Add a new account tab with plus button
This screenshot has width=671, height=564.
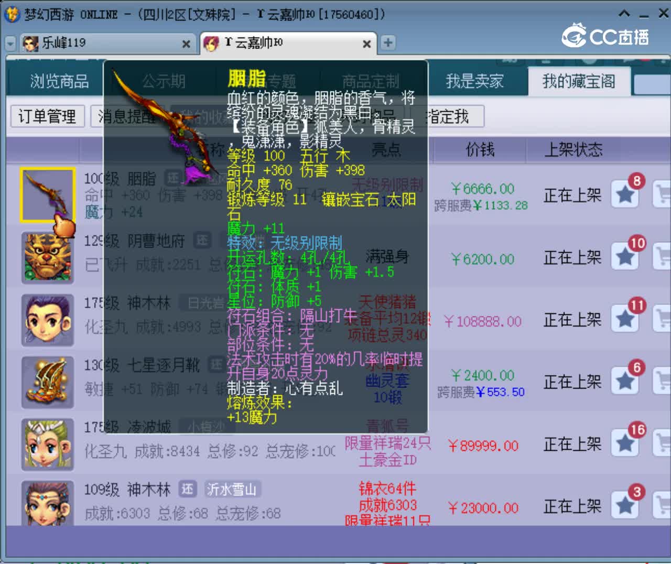tap(388, 42)
